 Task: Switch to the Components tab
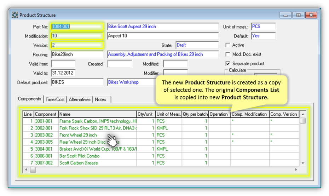(29, 99)
